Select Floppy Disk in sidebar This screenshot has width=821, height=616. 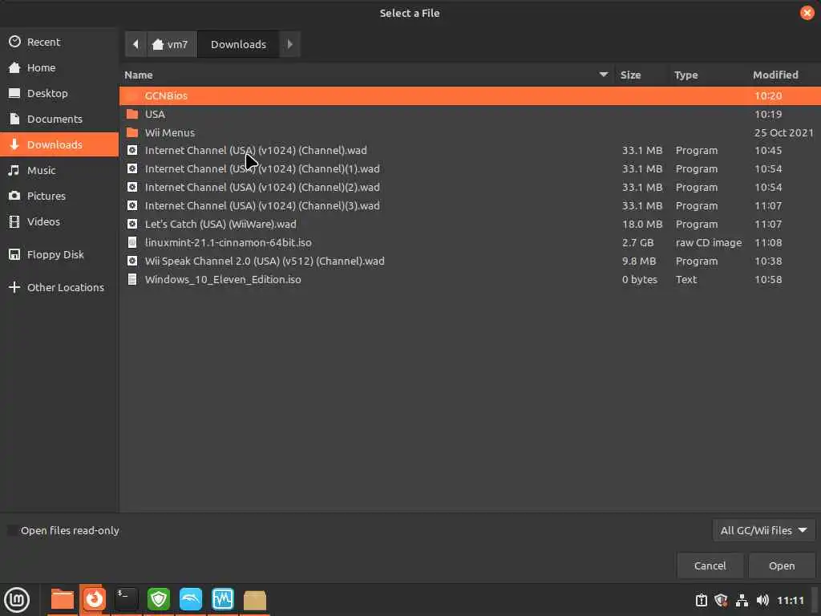(x=59, y=254)
